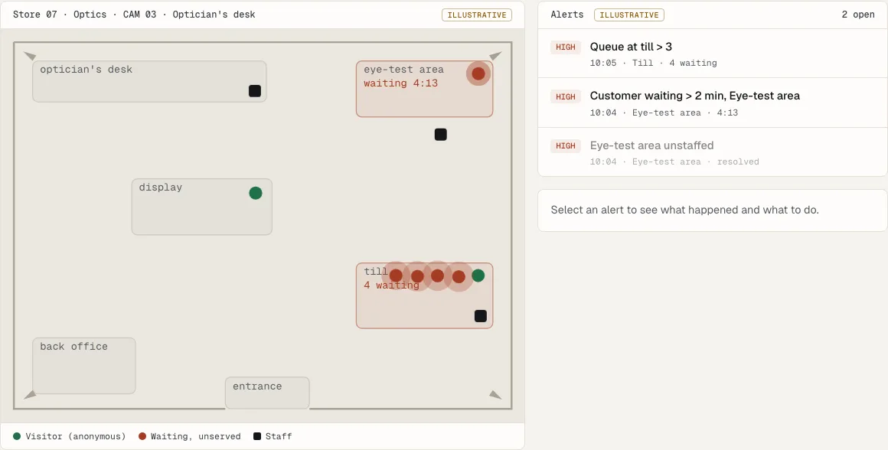This screenshot has height=450, width=888.
Task: Click the black Staff legend square
Action: pyautogui.click(x=257, y=436)
